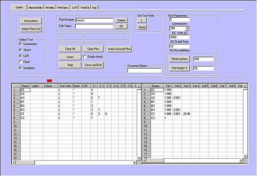Open the Print Spec tab
Viewport: 257px width, 176px height.
coord(63,7)
